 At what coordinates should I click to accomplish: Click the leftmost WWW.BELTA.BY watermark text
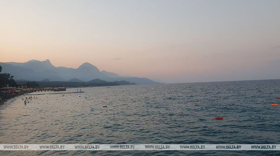click(16, 147)
